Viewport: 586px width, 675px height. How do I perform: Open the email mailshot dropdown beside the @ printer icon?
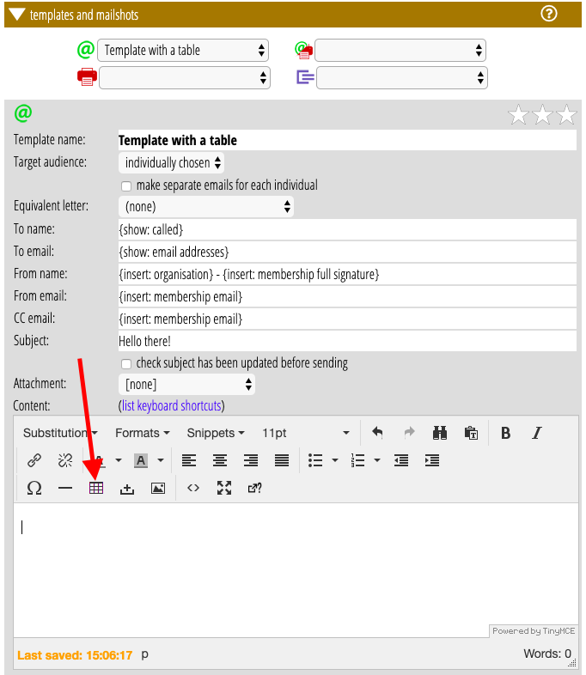(x=400, y=51)
